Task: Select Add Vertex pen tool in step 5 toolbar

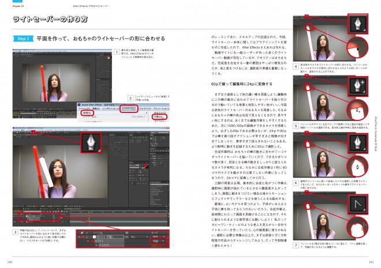Action: tap(307, 76)
